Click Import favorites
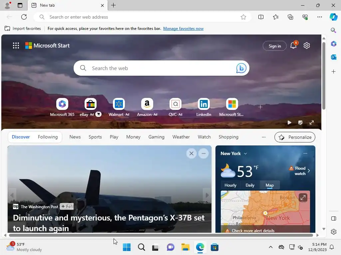The height and width of the screenshot is (255, 341). click(x=23, y=29)
